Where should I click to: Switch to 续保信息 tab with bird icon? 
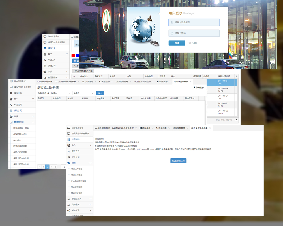coord(162,82)
